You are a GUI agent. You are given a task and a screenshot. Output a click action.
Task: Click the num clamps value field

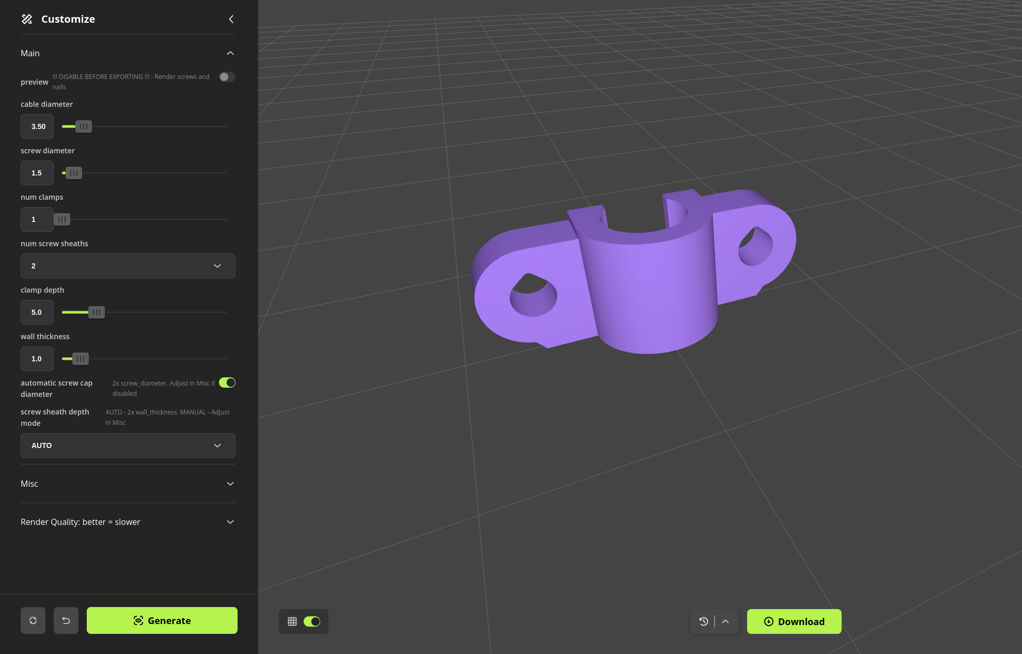coord(37,219)
